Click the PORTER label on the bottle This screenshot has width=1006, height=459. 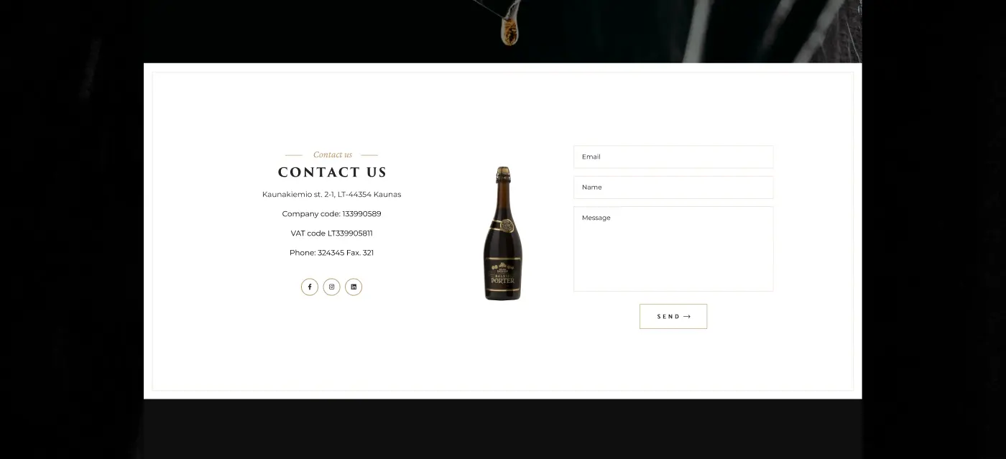(503, 281)
